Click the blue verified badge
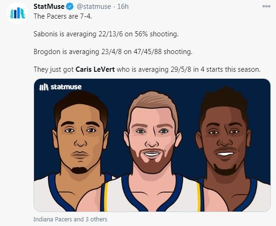 click(x=70, y=7)
